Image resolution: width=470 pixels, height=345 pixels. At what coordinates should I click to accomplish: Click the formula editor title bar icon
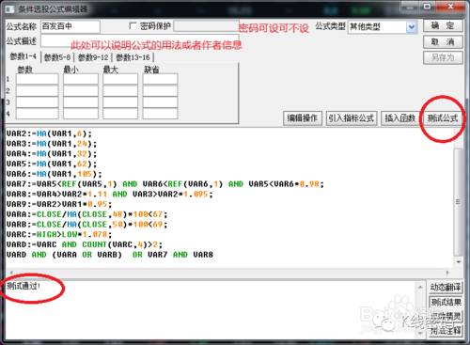click(9, 9)
